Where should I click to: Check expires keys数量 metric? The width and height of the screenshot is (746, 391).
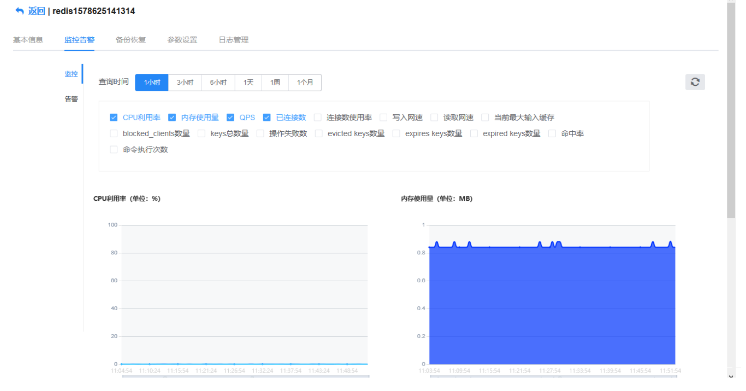[x=396, y=133]
